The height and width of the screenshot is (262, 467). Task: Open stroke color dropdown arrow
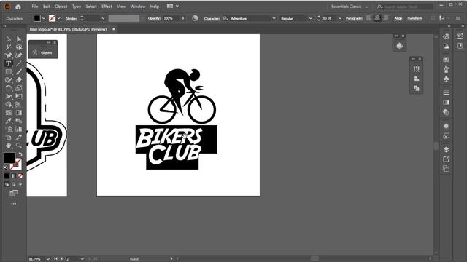pos(58,18)
